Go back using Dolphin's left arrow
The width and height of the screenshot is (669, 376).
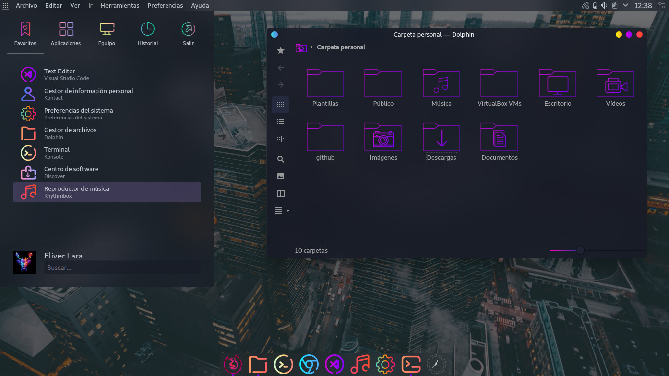(281, 68)
